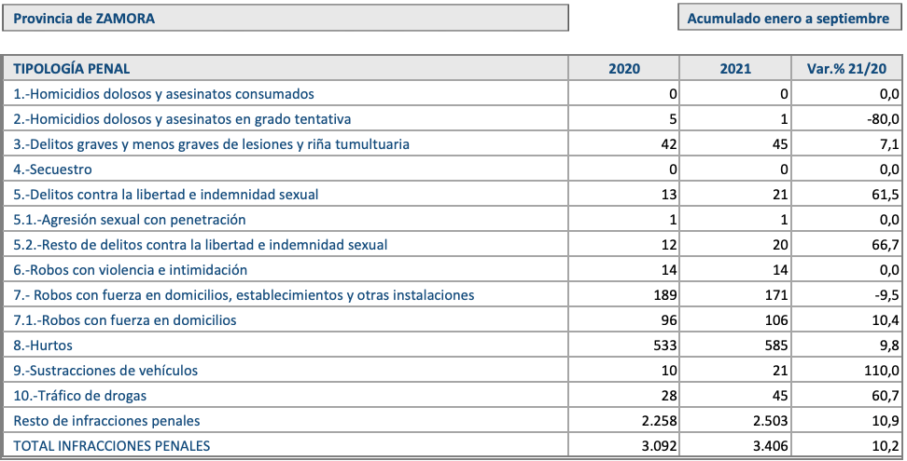Screen dimensions: 907x461
Task: Click the 2020 value '12'
Action: (668, 245)
